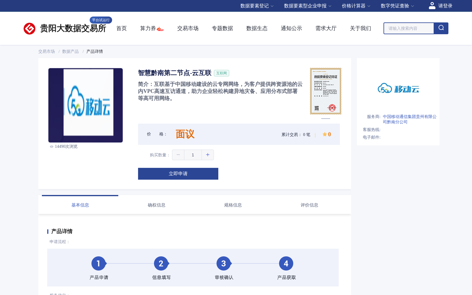The width and height of the screenshot is (472, 295).
Task: Click the purchase quantity input box
Action: tap(193, 155)
